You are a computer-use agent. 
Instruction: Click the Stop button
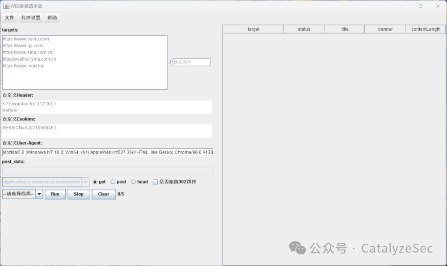(79, 194)
